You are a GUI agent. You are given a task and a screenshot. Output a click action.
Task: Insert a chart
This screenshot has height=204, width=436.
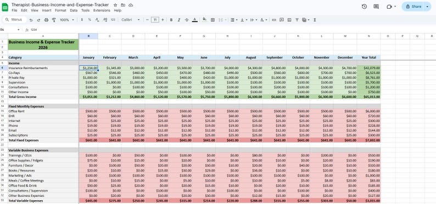pyautogui.click(x=289, y=20)
